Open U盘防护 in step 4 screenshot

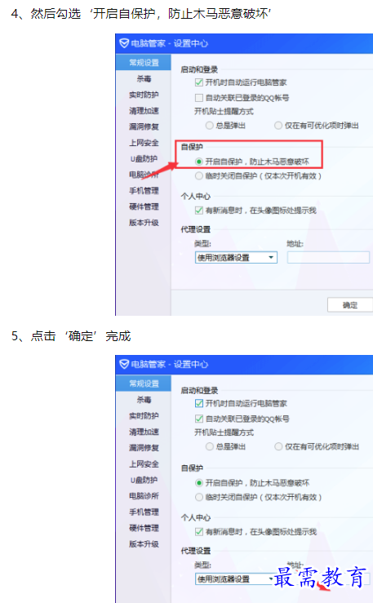point(144,159)
